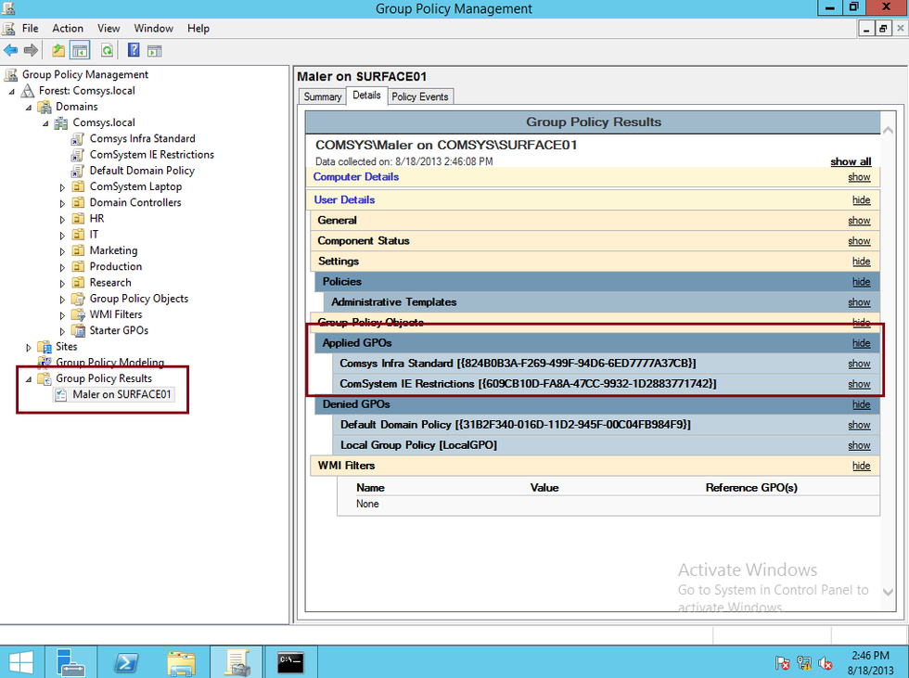Screen dimensions: 909x678
Task: Collapse the Forest: Comsys.local node
Action: point(11,91)
